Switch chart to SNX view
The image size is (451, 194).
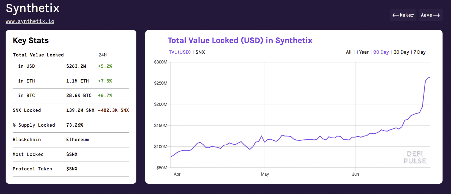(x=200, y=52)
